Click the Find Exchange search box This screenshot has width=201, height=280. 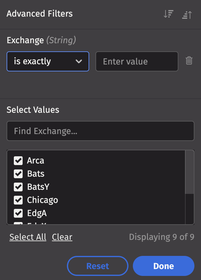pos(100,131)
